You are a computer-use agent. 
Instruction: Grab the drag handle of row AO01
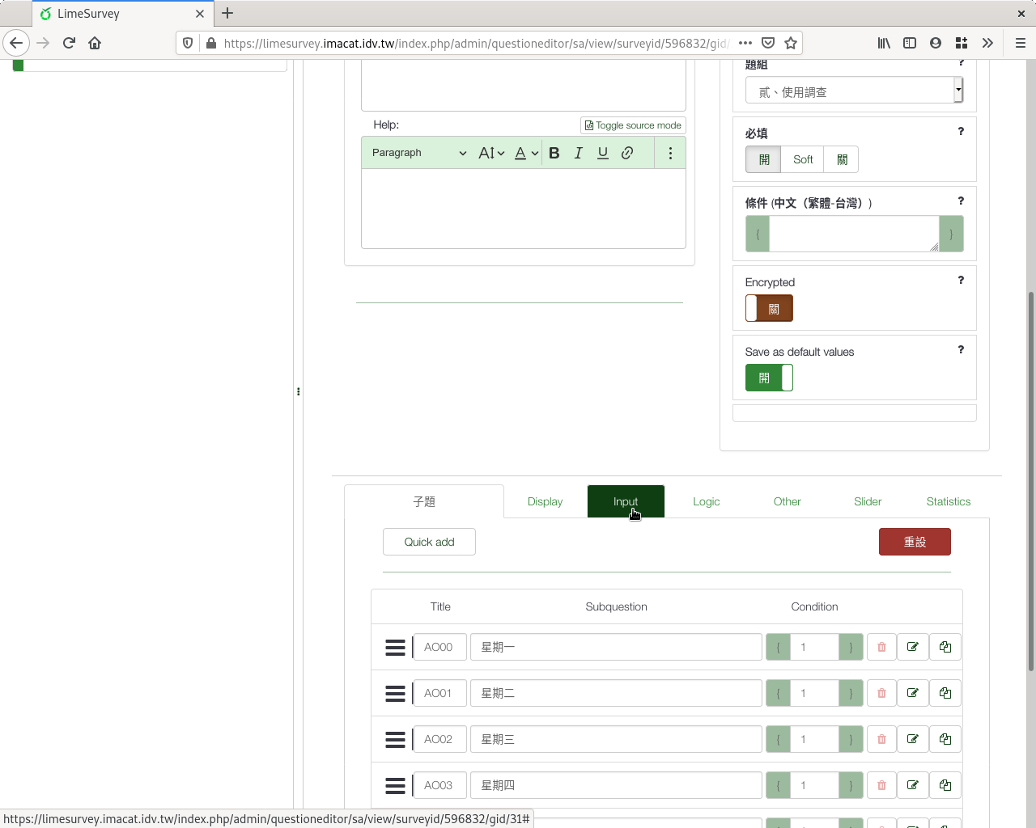pyautogui.click(x=395, y=693)
